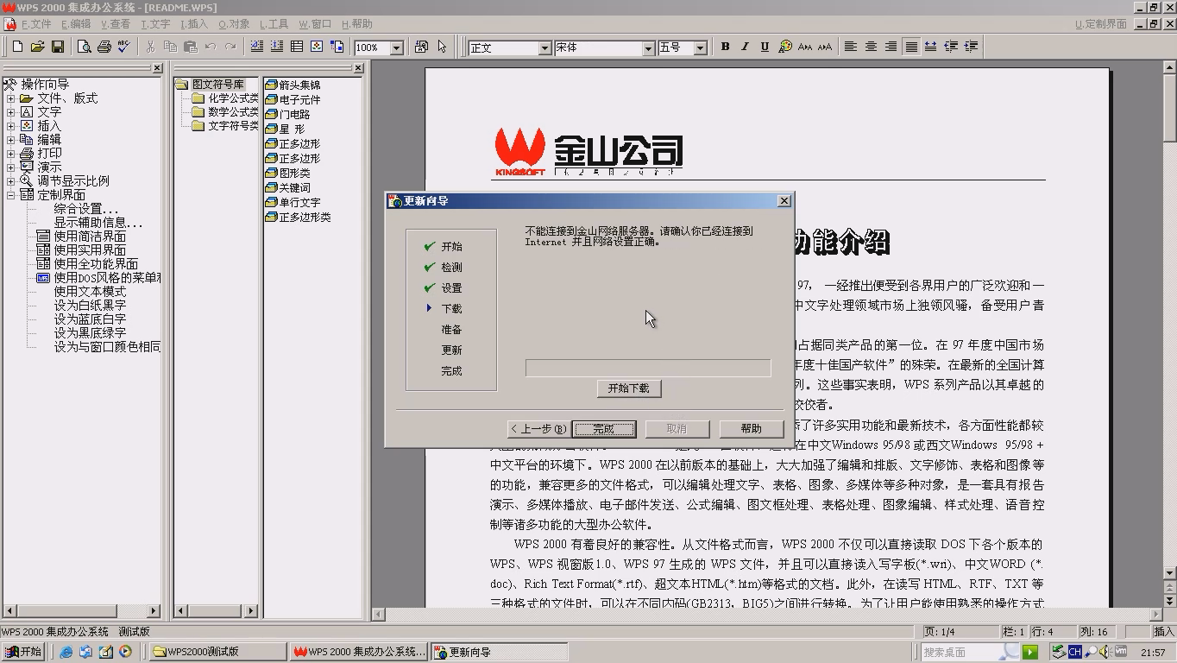Collapse the 定制界面 tree node
This screenshot has width=1177, height=663.
(10, 195)
